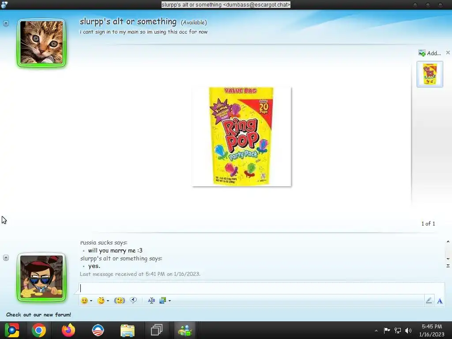
Task: Click the background picture icon
Action: (x=162, y=301)
